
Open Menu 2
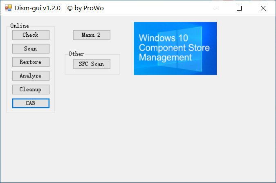(x=92, y=35)
